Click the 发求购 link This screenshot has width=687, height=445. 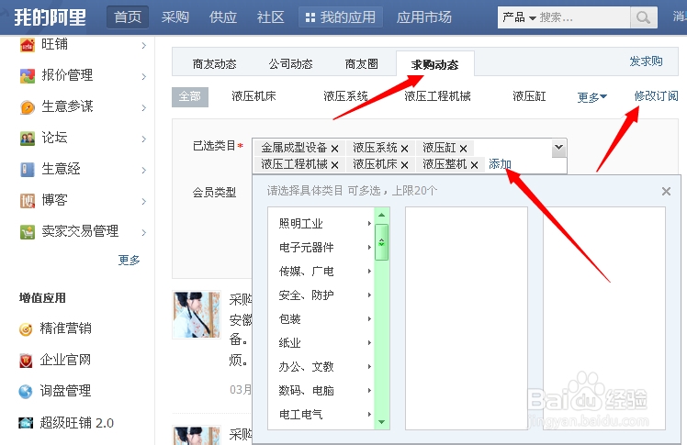point(646,61)
